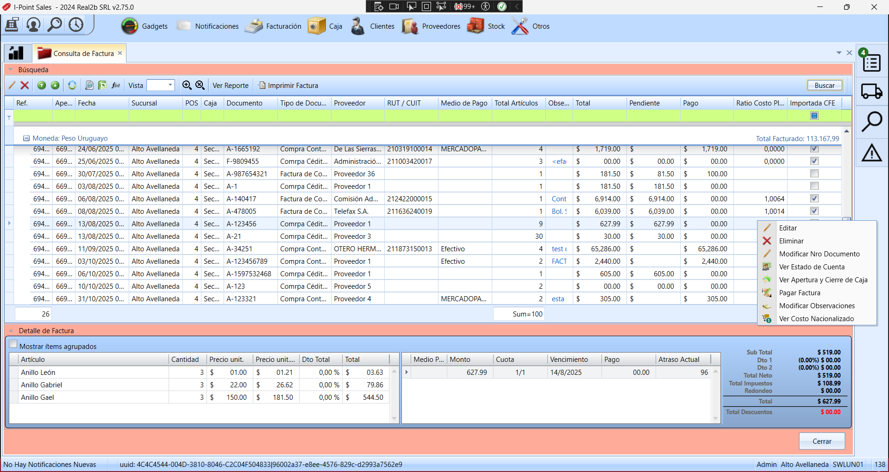Open the Caja menu
This screenshot has height=472, width=889.
coord(325,26)
